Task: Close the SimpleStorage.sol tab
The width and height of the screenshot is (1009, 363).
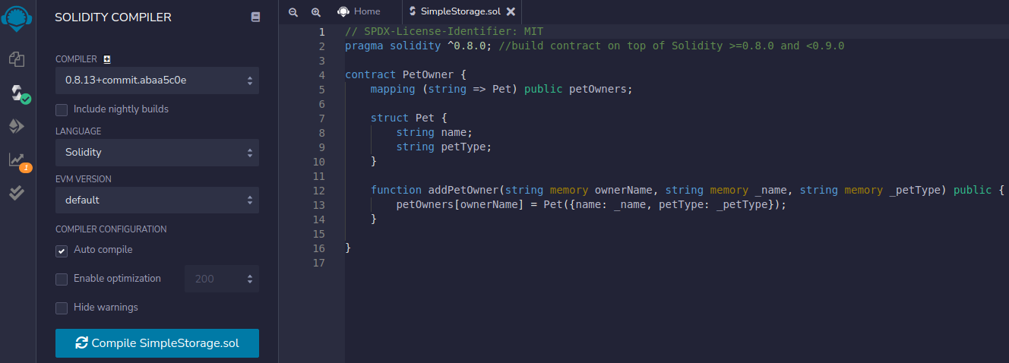Action: click(511, 11)
